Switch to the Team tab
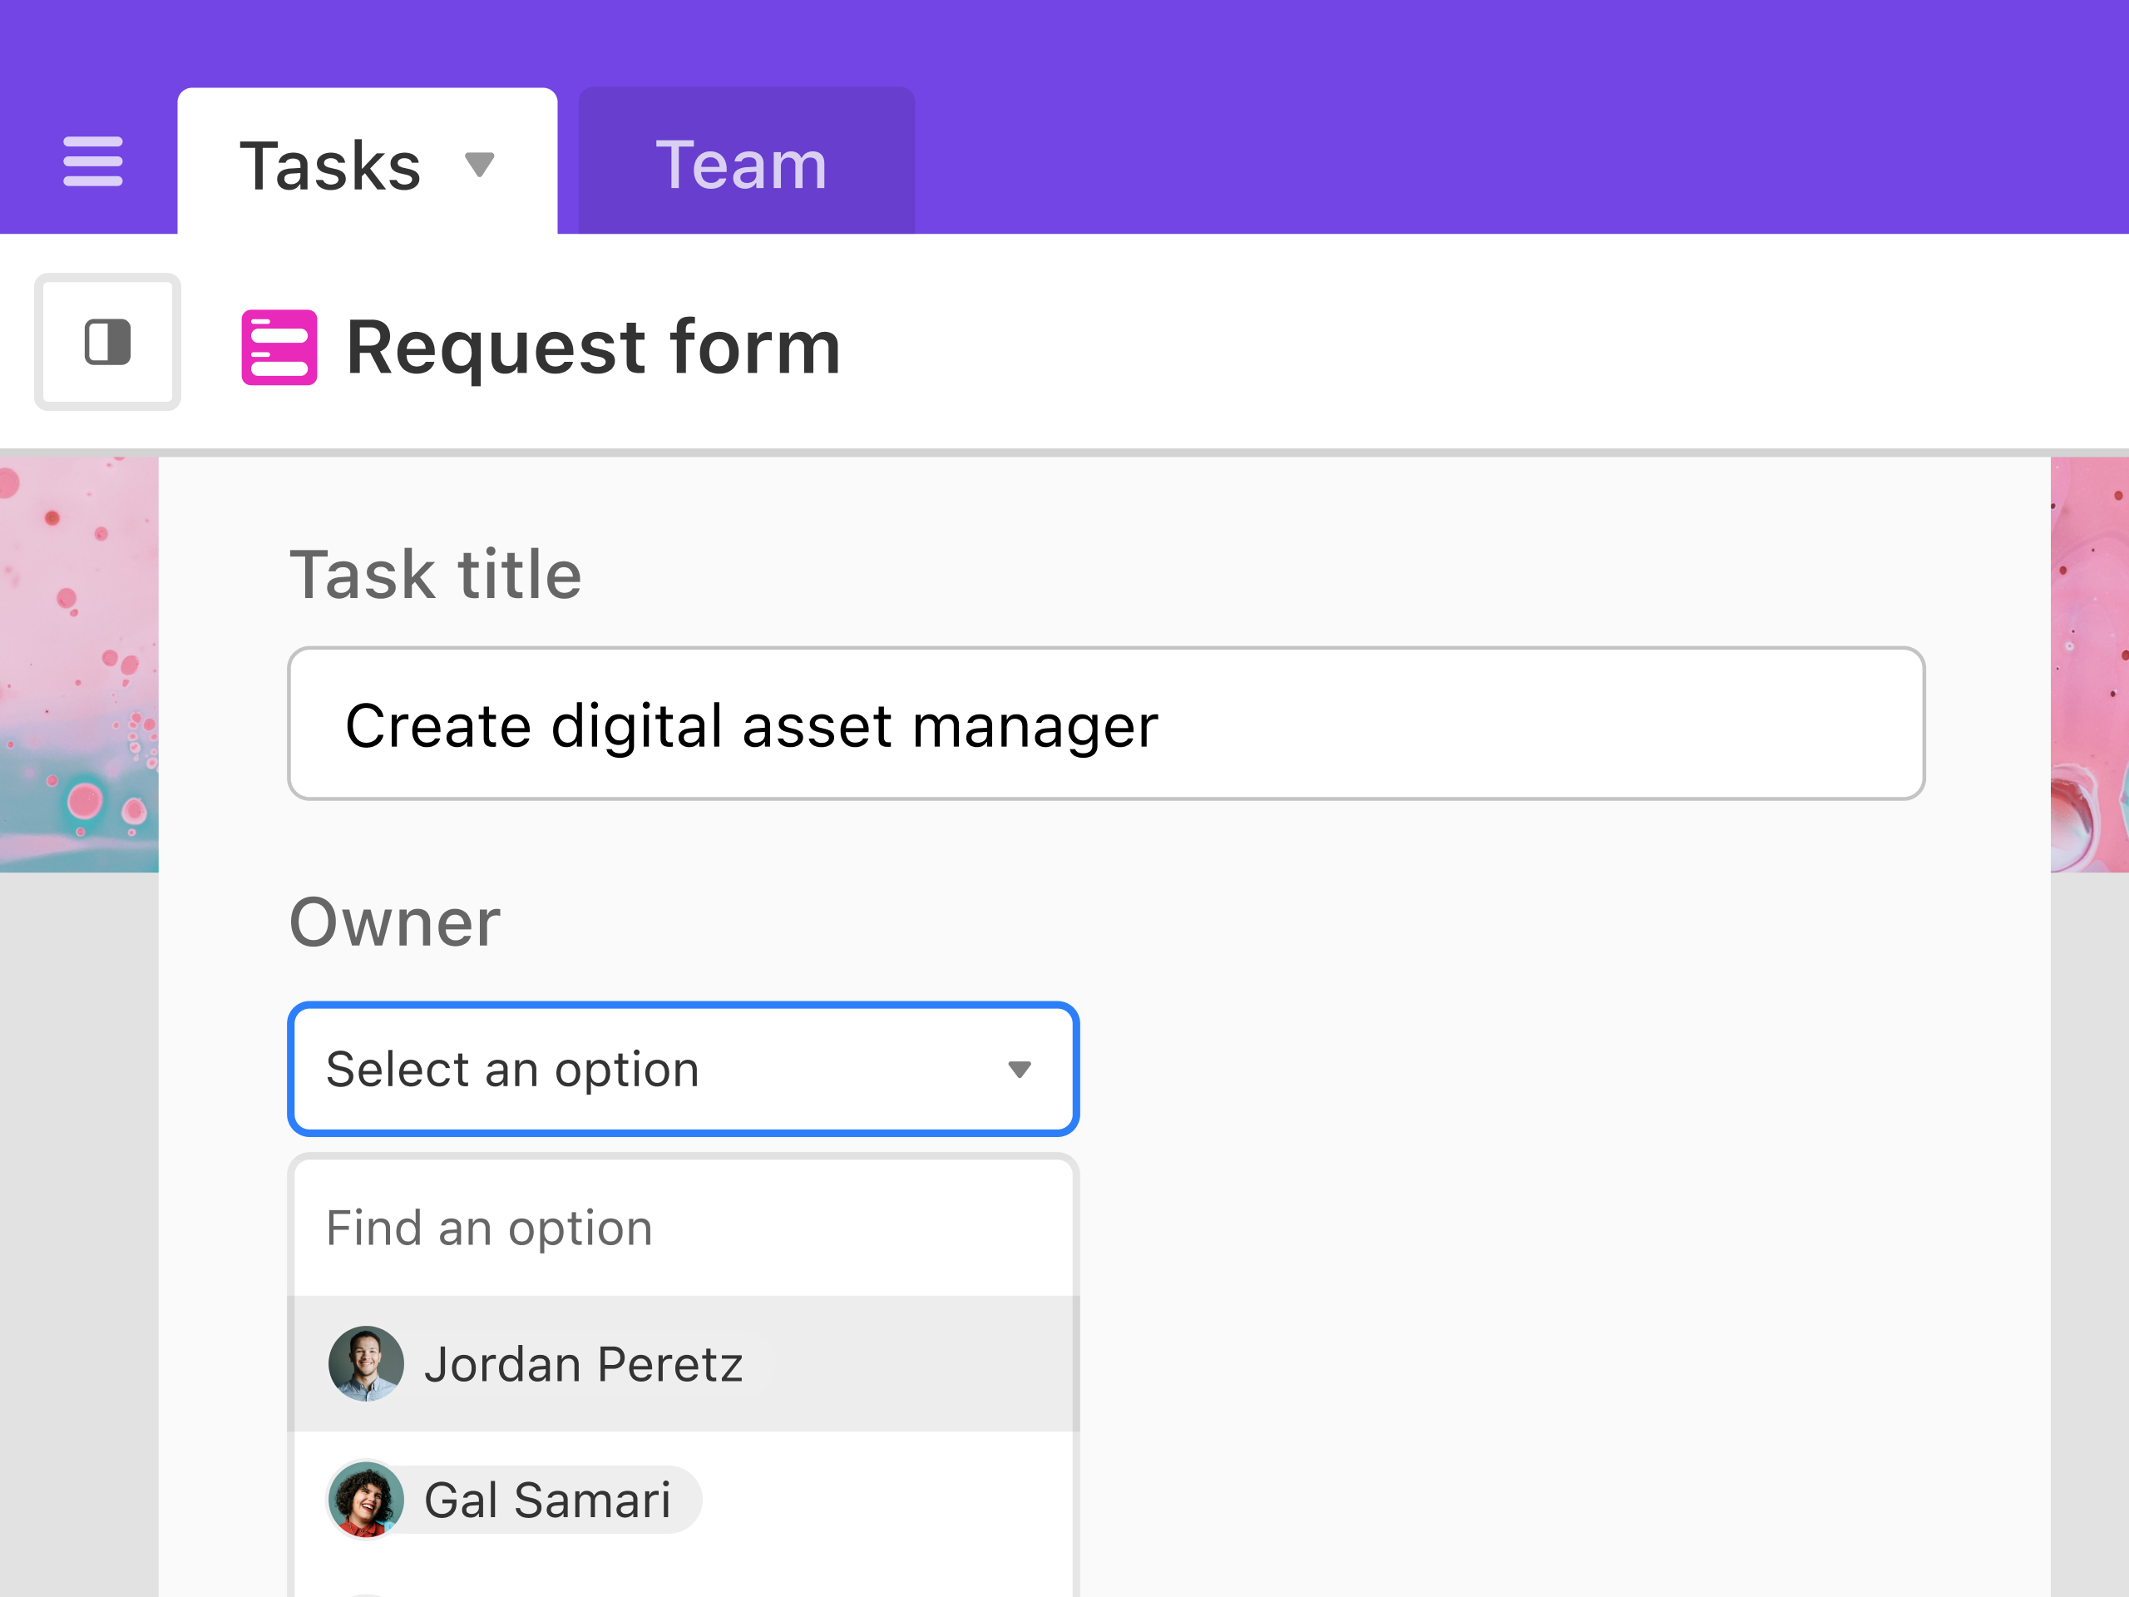This screenshot has width=2129, height=1597. 742,164
